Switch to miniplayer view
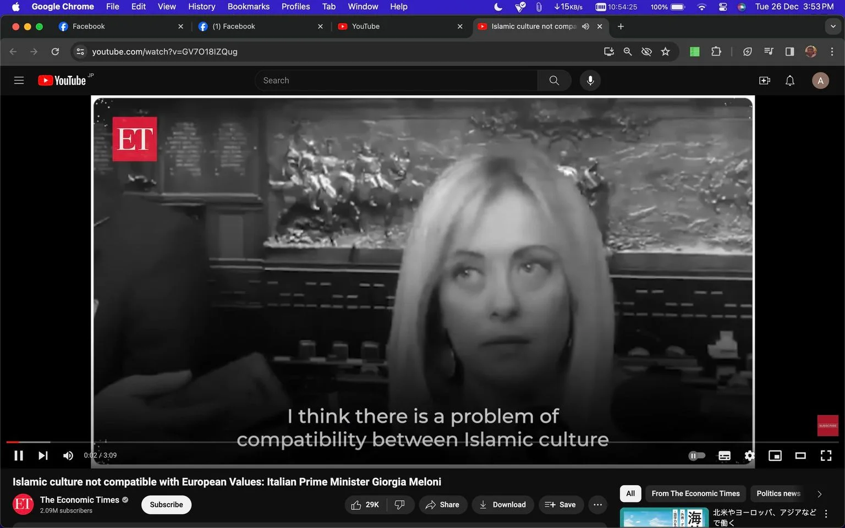The image size is (845, 528). pos(775,455)
